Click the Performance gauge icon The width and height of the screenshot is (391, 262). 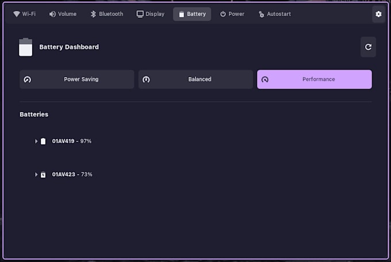[265, 79]
